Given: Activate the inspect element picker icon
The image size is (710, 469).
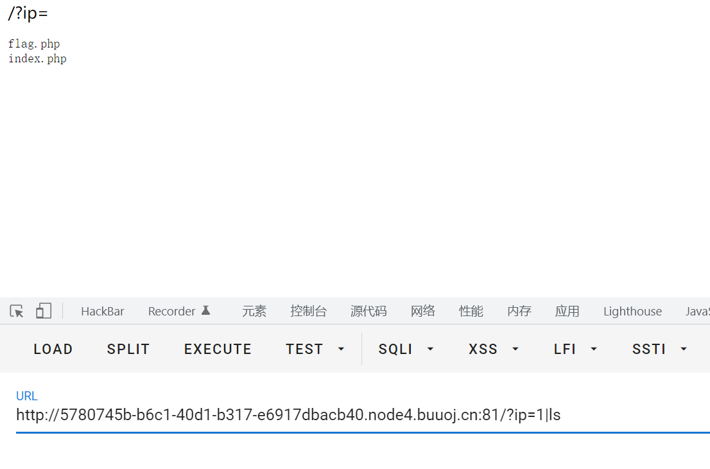Looking at the screenshot, I should 17,312.
